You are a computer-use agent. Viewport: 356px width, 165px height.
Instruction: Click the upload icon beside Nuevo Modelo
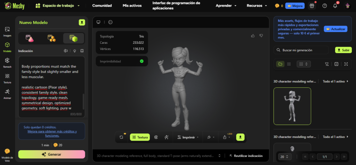82,23
